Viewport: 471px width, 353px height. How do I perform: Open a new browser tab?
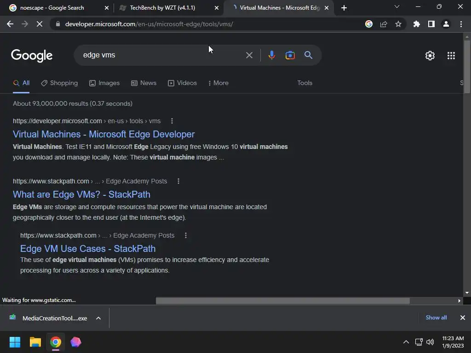[344, 8]
